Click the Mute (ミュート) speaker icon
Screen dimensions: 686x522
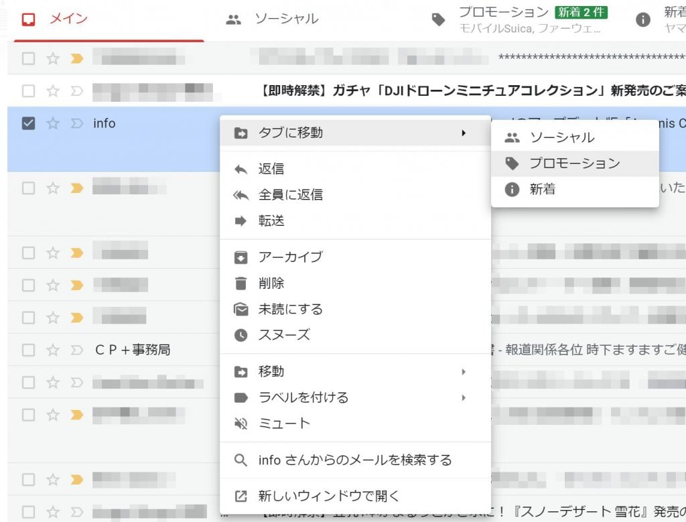click(x=241, y=423)
